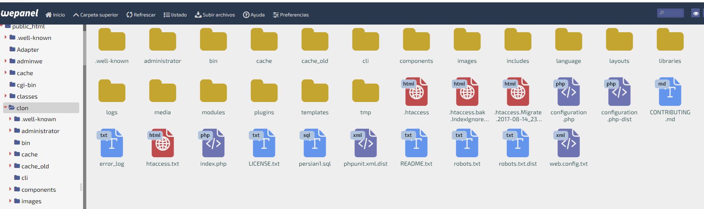
Task: Select the configuration.php file icon
Action: [x=567, y=92]
